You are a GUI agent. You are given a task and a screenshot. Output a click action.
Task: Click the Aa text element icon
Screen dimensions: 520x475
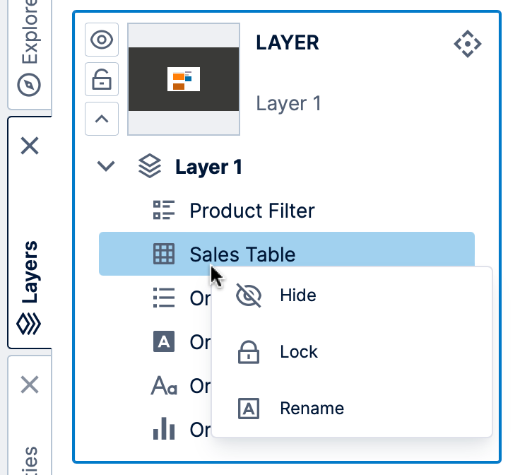164,386
